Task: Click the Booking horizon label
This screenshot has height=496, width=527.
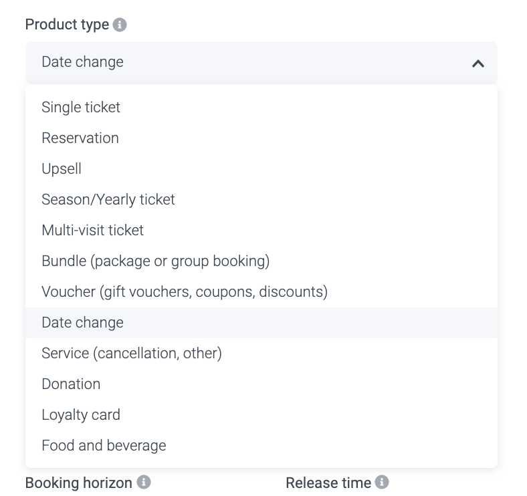Action: click(78, 483)
